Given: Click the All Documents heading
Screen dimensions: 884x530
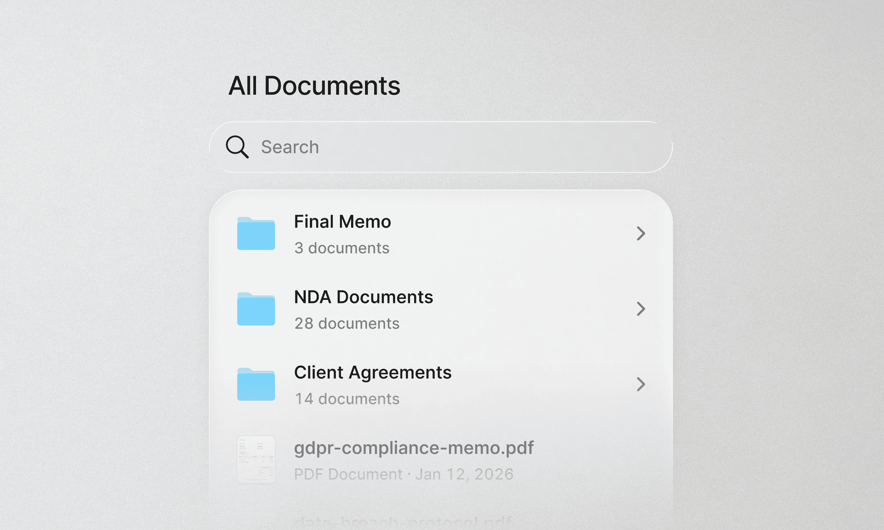Looking at the screenshot, I should coord(314,86).
